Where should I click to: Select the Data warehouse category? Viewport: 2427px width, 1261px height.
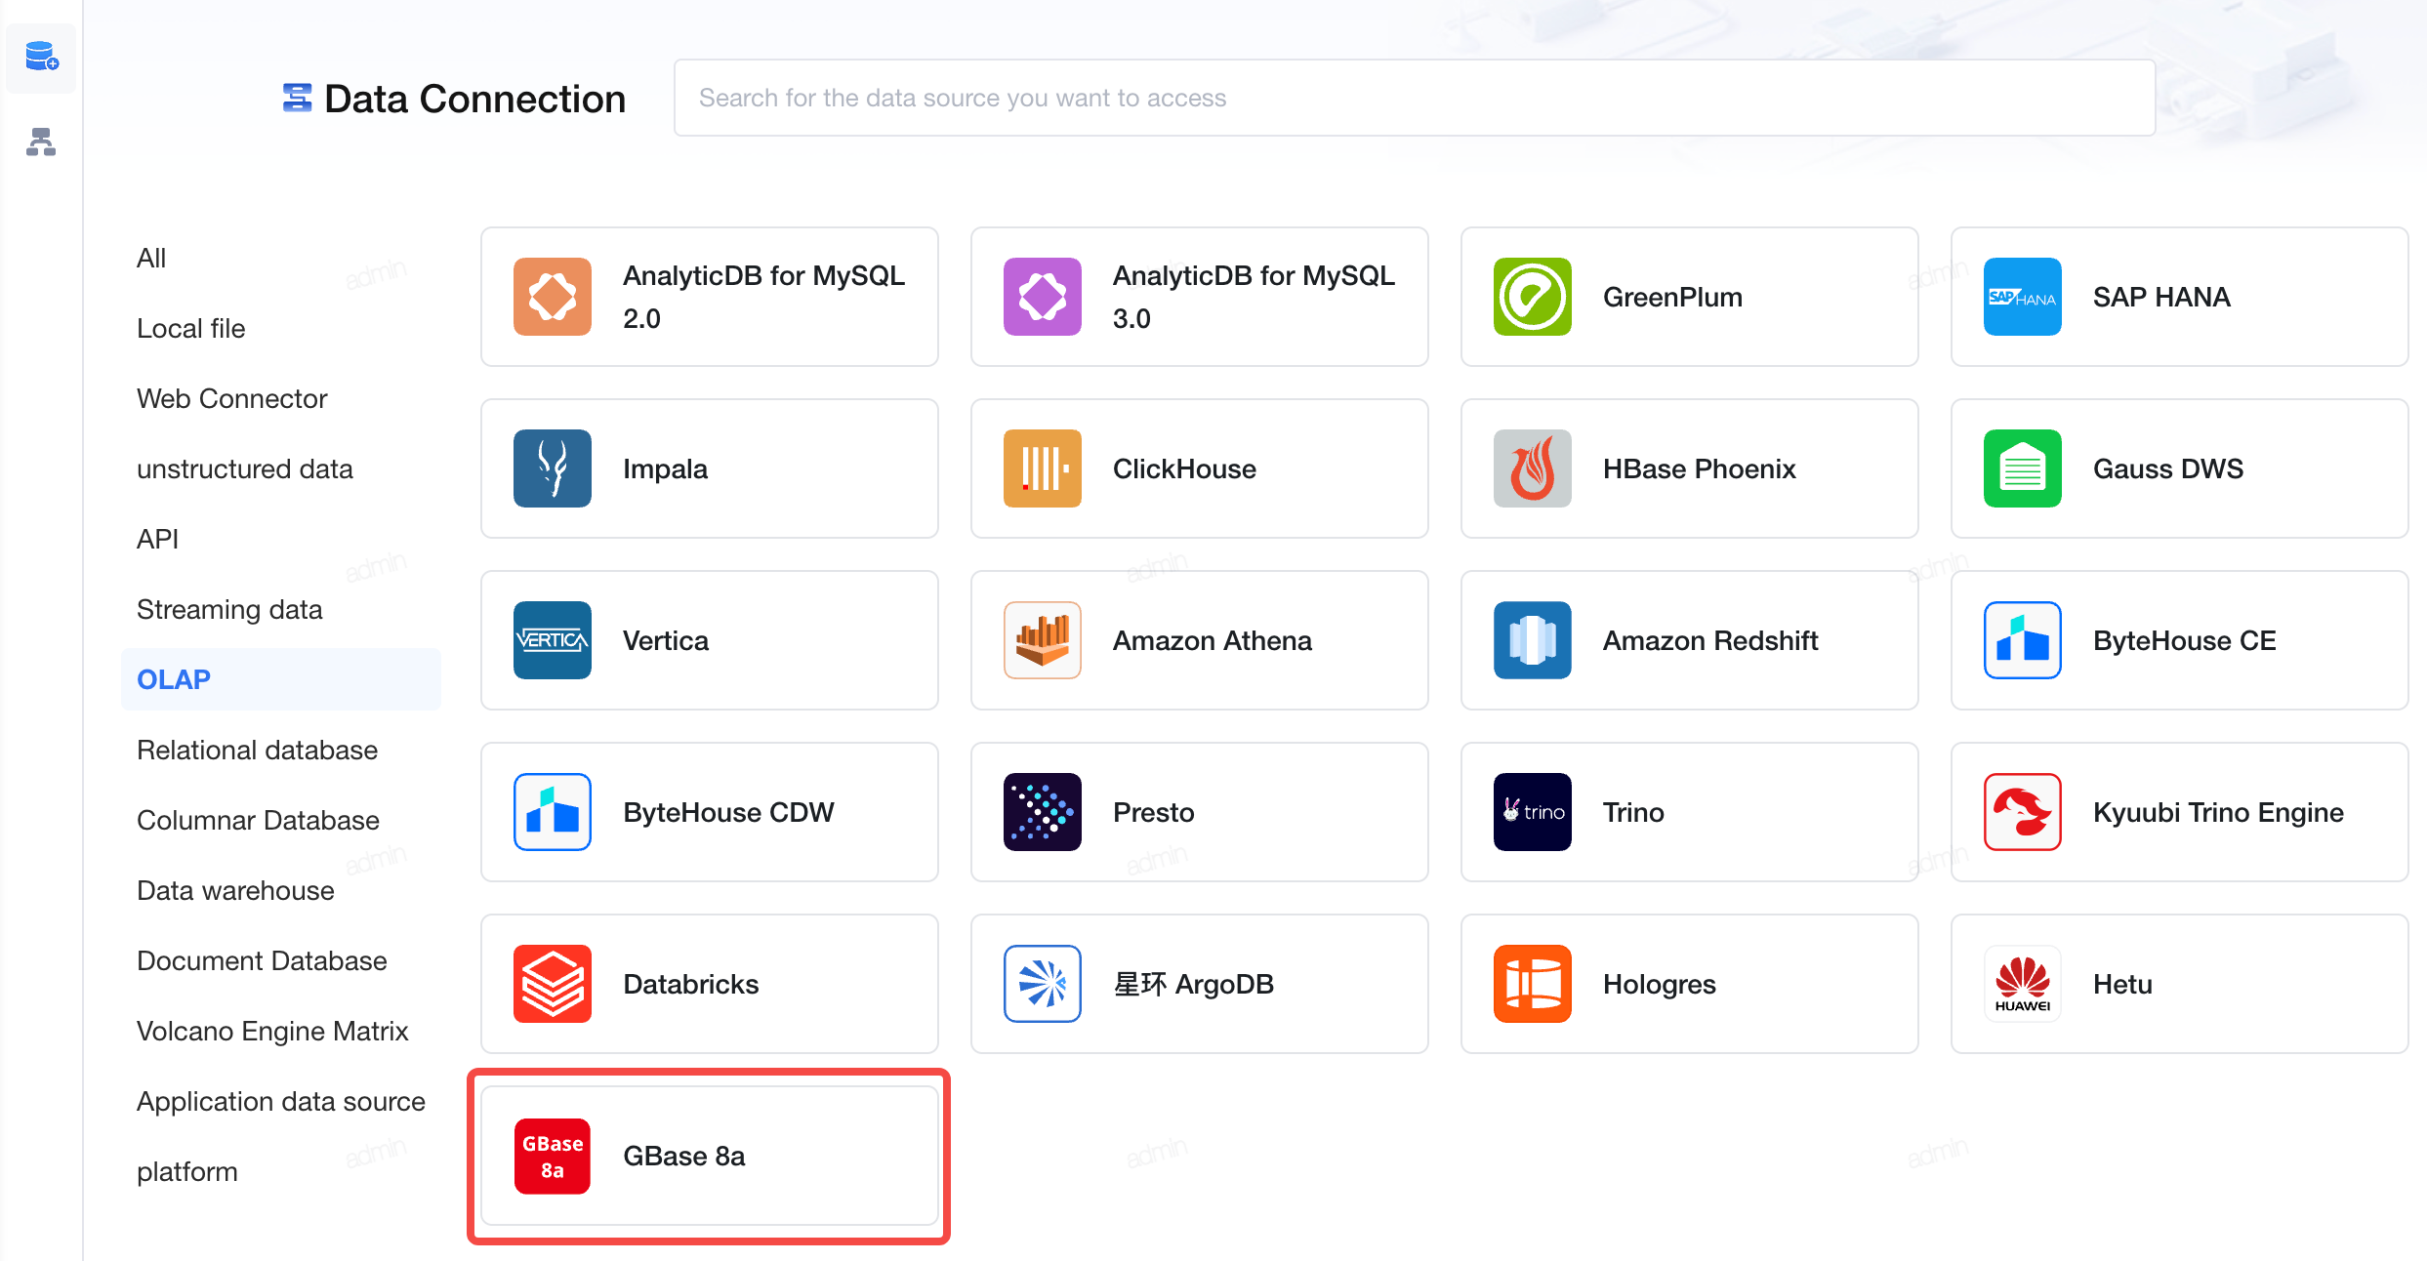point(235,890)
